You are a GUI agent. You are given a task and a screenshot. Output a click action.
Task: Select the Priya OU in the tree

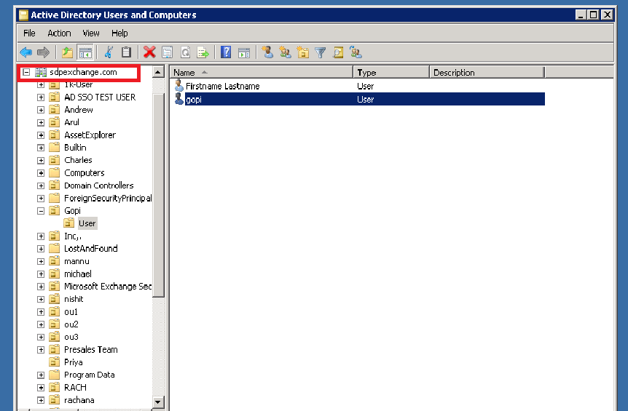pos(74,362)
